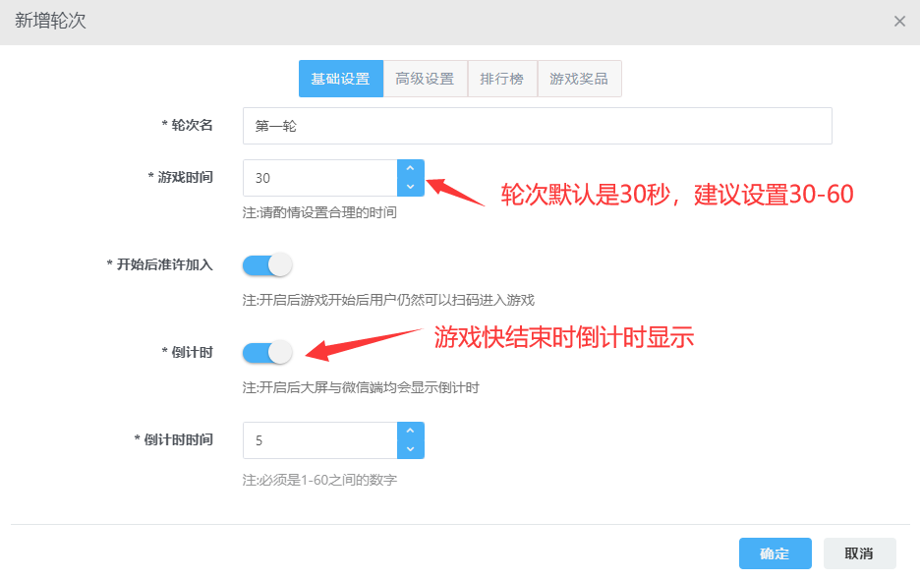The width and height of the screenshot is (920, 580).
Task: Switch to the 高级设置 tab
Action: [425, 78]
